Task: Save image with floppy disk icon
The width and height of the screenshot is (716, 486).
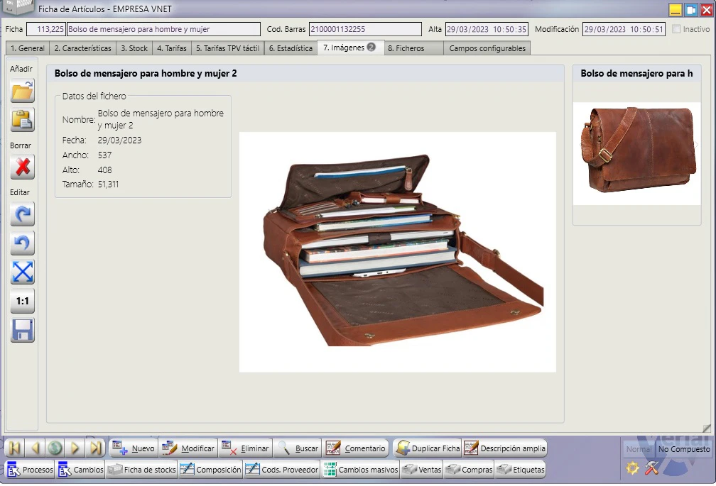Action: pyautogui.click(x=23, y=331)
